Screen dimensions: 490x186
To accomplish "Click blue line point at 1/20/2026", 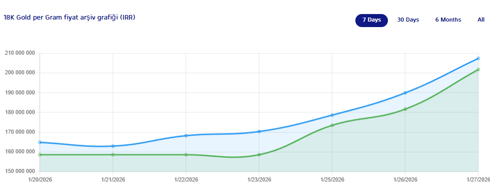I will click(x=40, y=142).
